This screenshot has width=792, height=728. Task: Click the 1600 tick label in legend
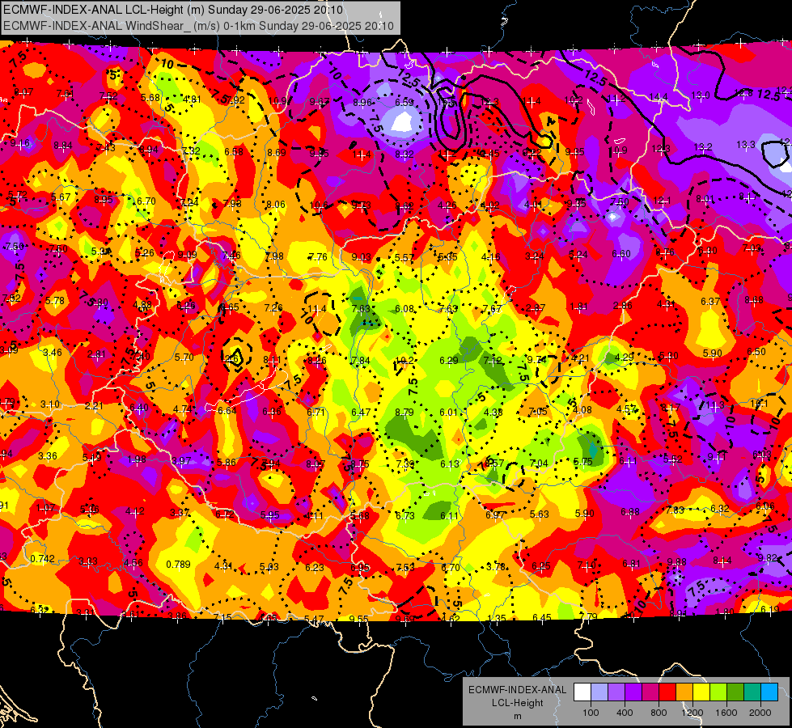coord(726,713)
